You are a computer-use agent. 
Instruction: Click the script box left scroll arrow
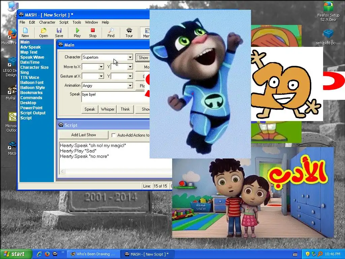pyautogui.click(x=62, y=171)
